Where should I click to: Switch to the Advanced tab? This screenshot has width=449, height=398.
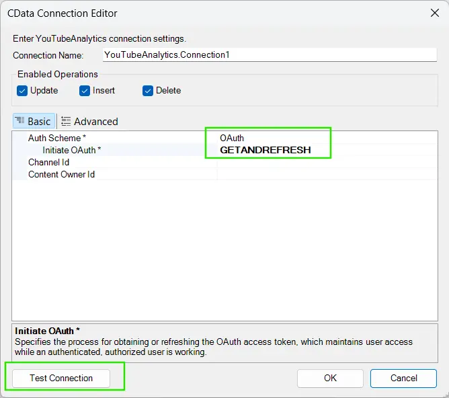pos(89,121)
